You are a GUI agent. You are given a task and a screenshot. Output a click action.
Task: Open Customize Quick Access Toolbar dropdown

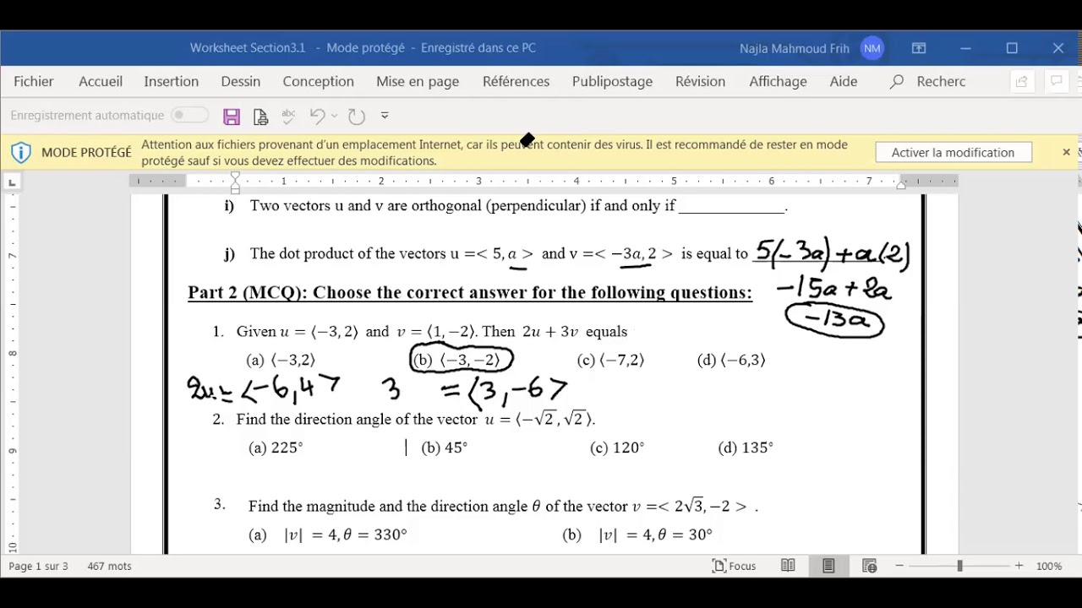point(385,116)
